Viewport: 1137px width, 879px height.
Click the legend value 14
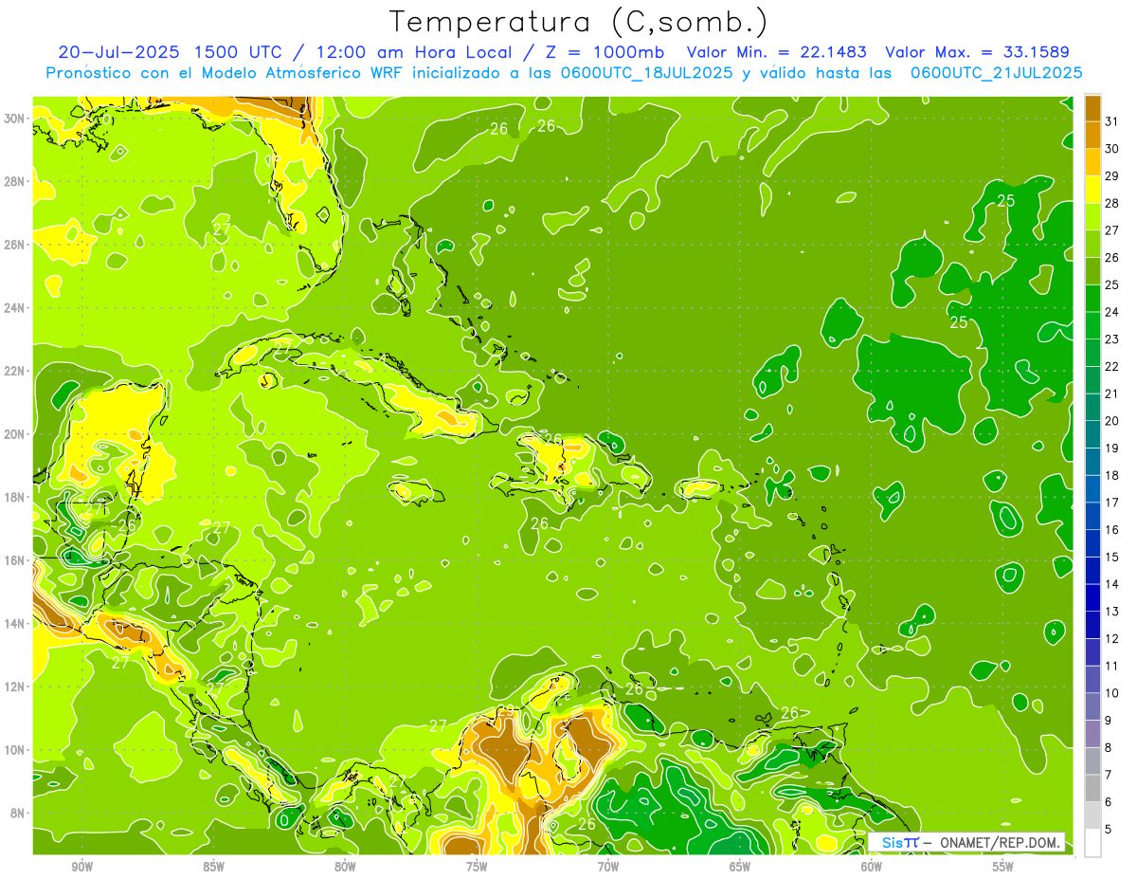point(1113,584)
